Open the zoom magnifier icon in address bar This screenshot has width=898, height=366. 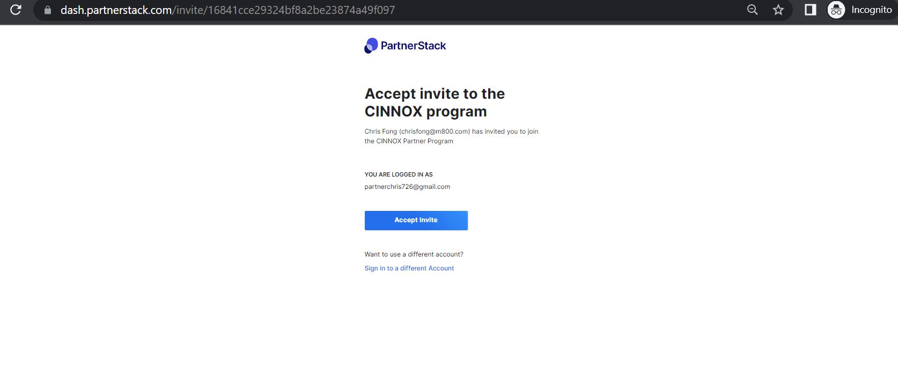click(753, 10)
